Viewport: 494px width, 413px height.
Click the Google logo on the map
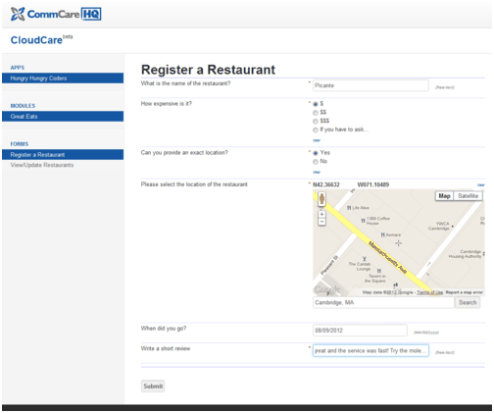click(x=327, y=289)
